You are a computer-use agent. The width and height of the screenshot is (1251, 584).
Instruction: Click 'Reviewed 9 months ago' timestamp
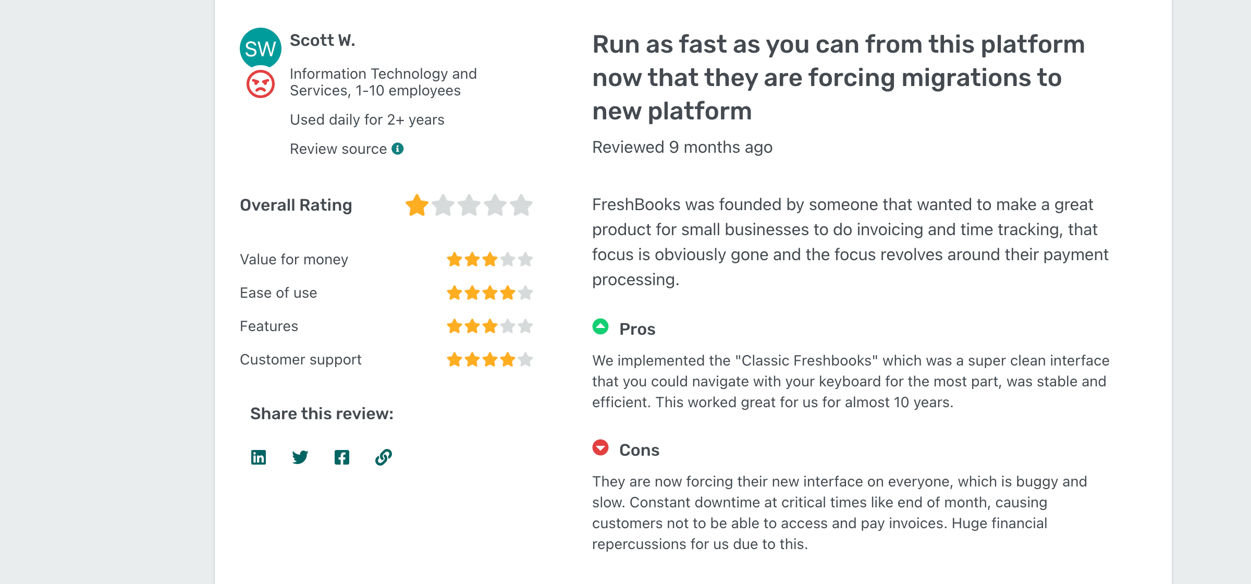coord(682,147)
